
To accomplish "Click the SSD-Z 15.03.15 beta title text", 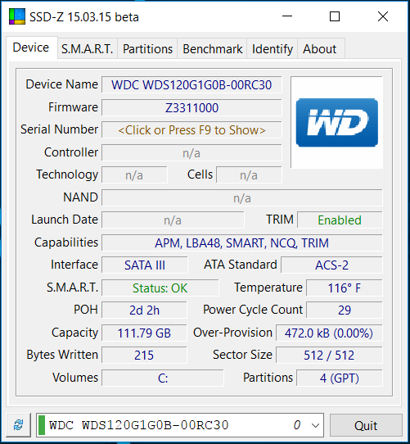I will click(84, 17).
